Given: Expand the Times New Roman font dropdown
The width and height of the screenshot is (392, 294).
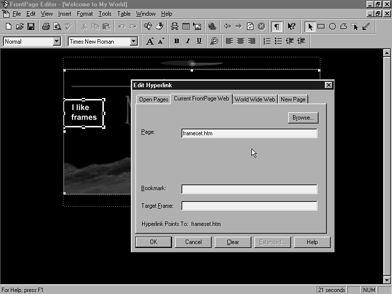Looking at the screenshot, I should click(133, 42).
